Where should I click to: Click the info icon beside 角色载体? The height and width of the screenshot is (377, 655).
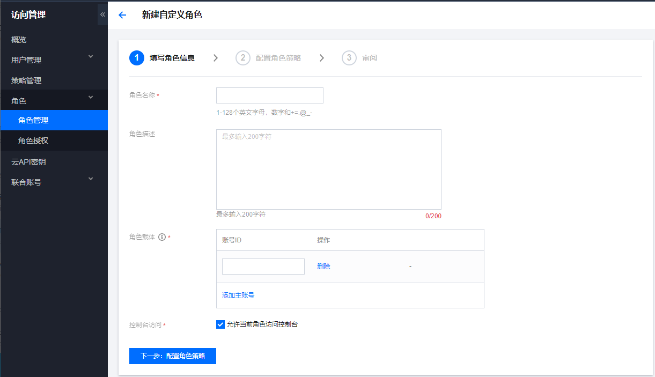pos(162,237)
